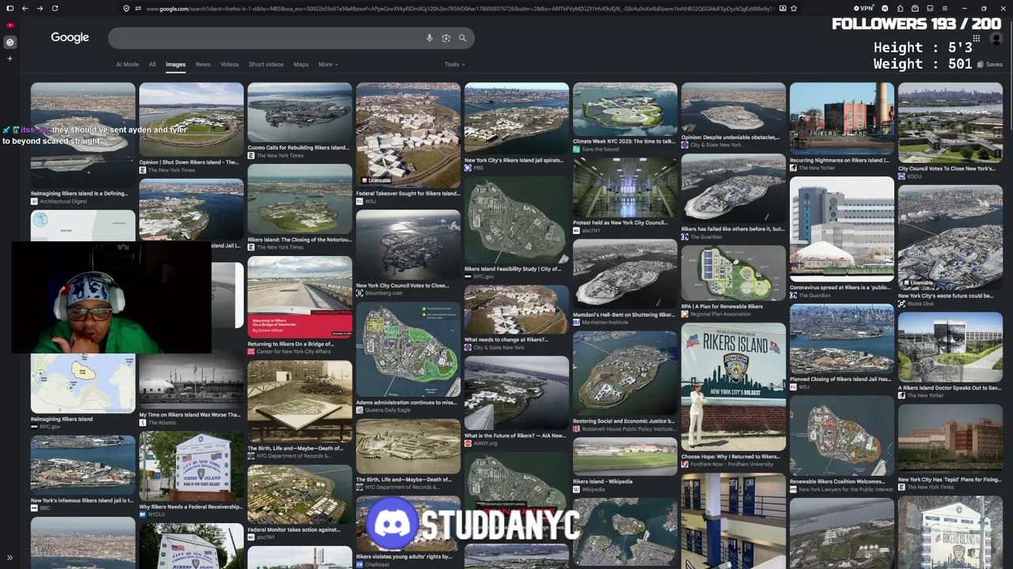Expand the More search categories dropdown
The width and height of the screenshot is (1013, 569).
(x=328, y=64)
